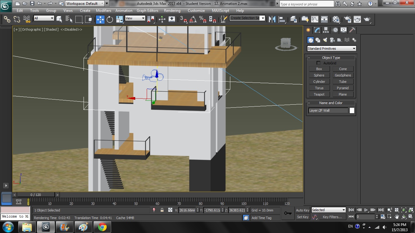Image resolution: width=415 pixels, height=233 pixels.
Task: Activate the Select and Rotate tool
Action: (x=109, y=19)
